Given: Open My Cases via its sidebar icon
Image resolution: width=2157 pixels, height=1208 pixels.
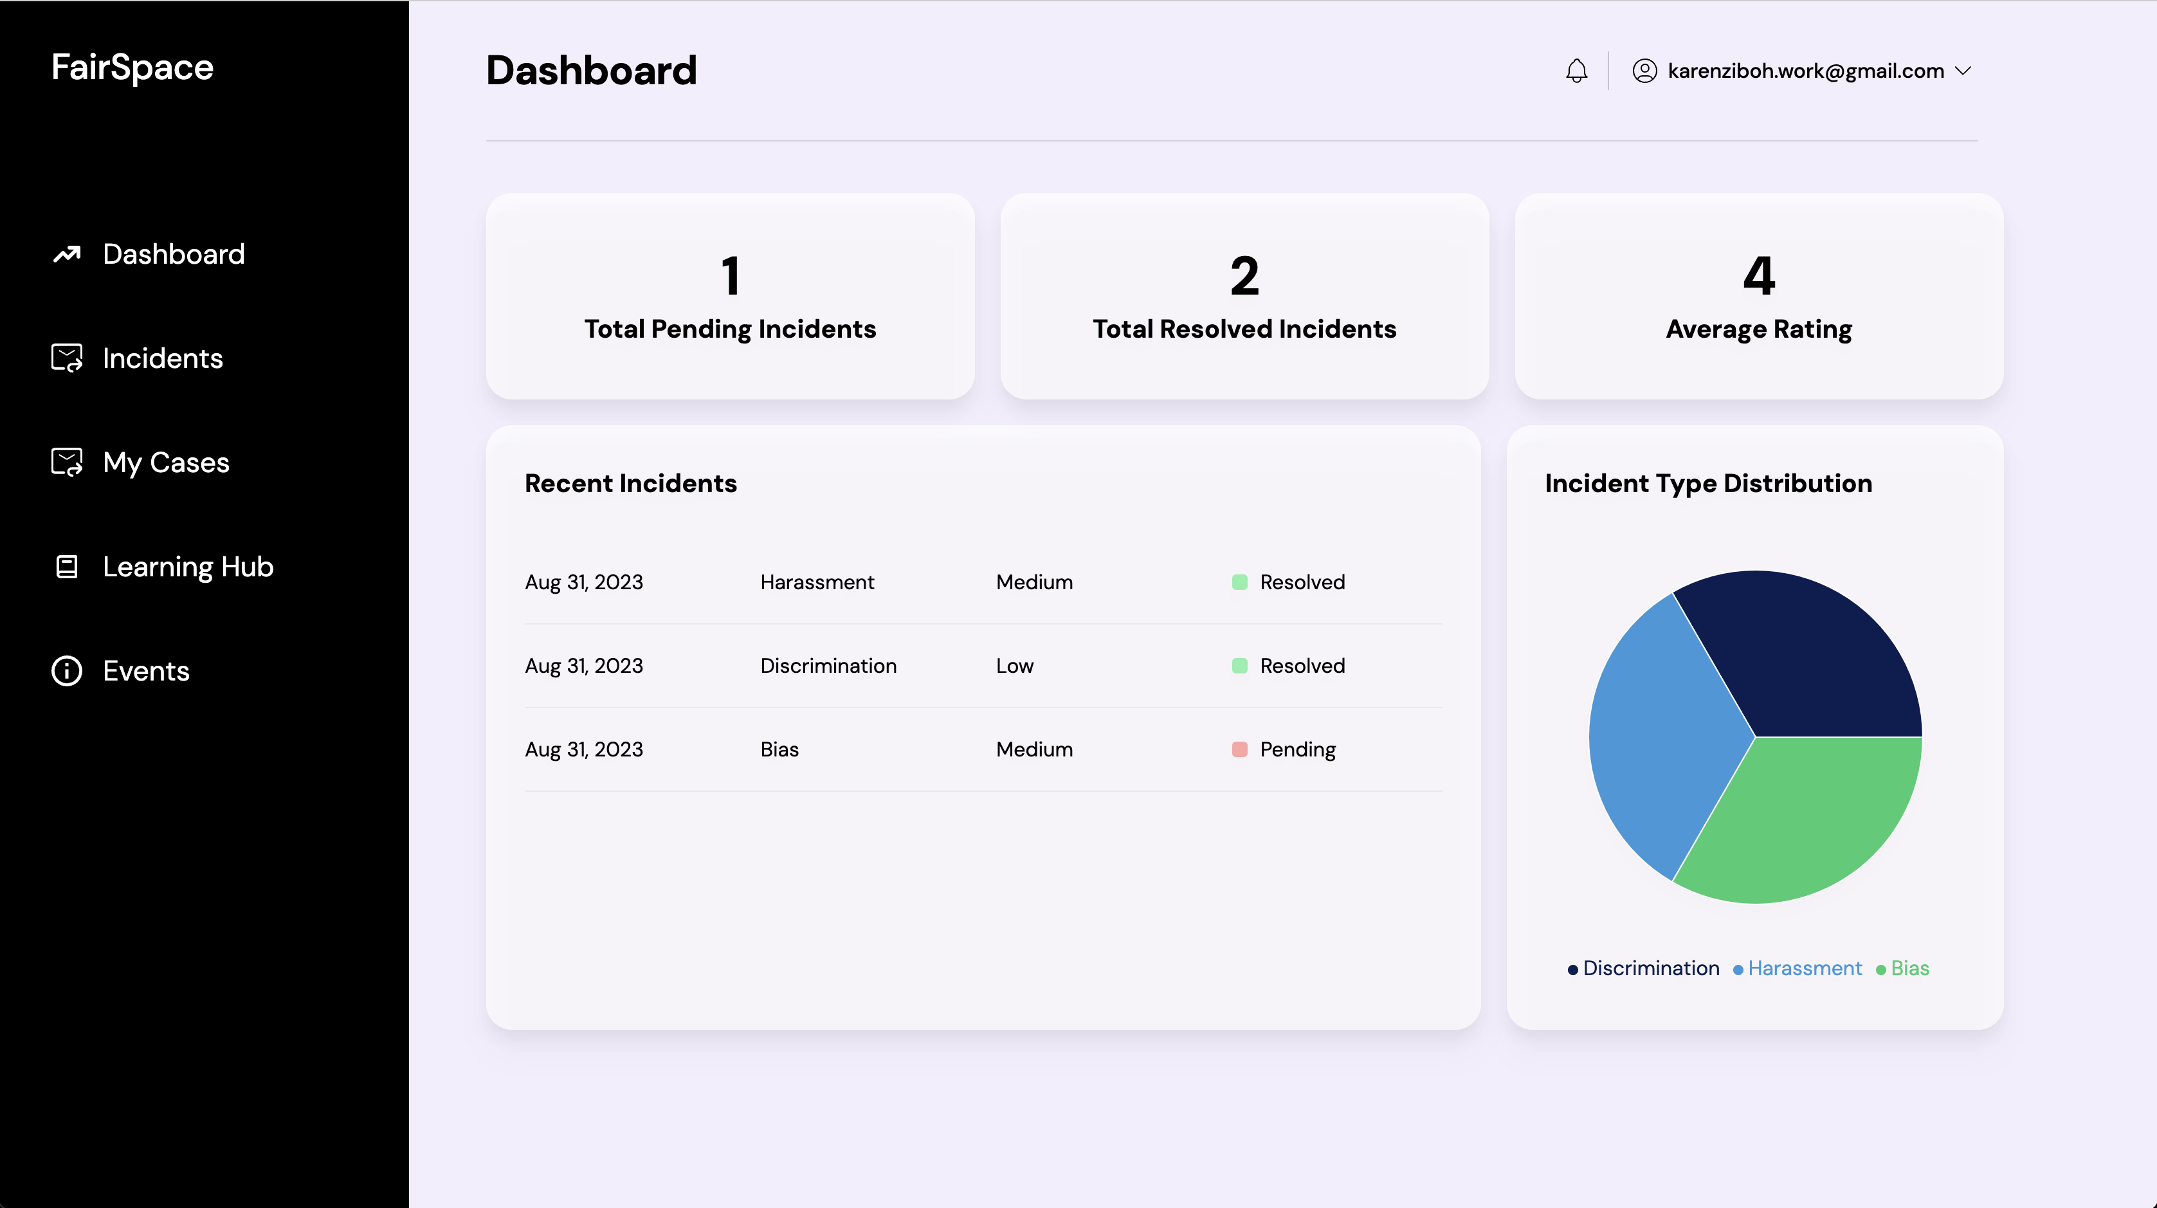Looking at the screenshot, I should pos(66,462).
